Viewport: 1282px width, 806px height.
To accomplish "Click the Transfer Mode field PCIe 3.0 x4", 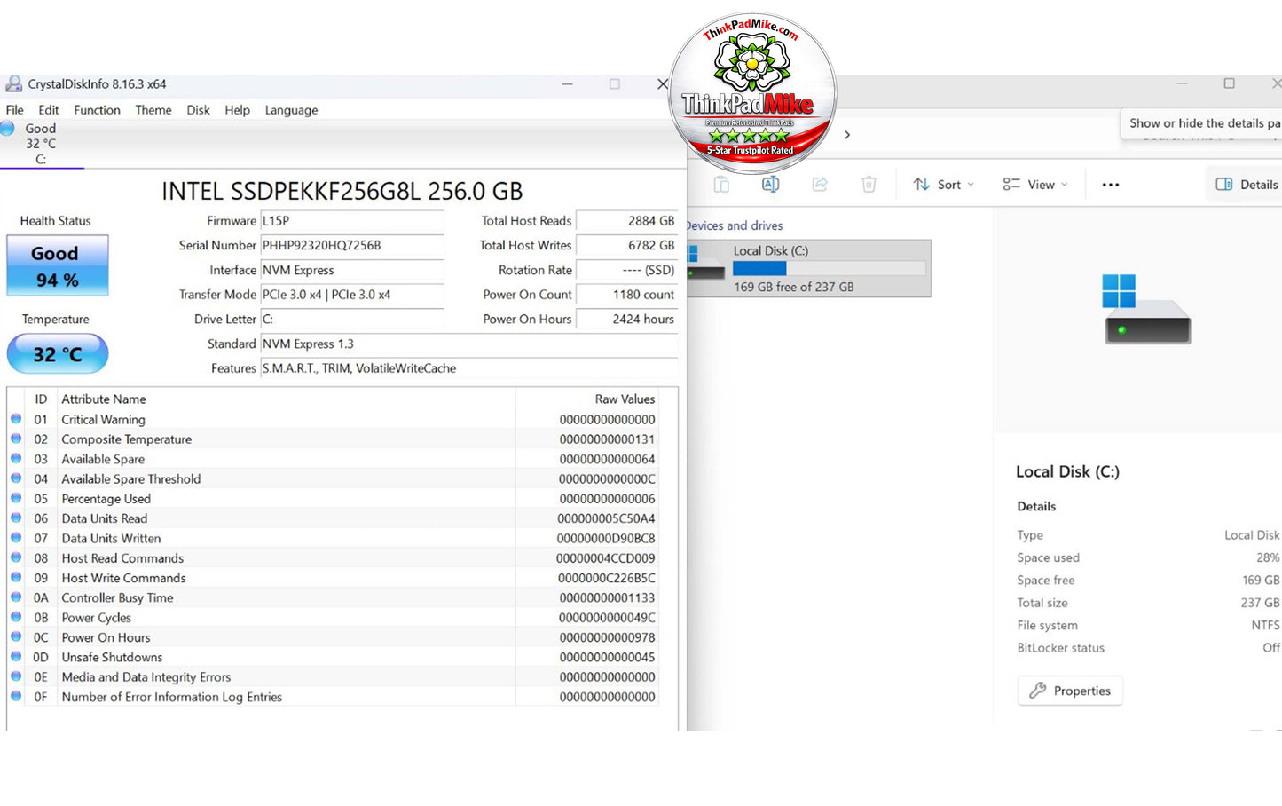I will 352,295.
